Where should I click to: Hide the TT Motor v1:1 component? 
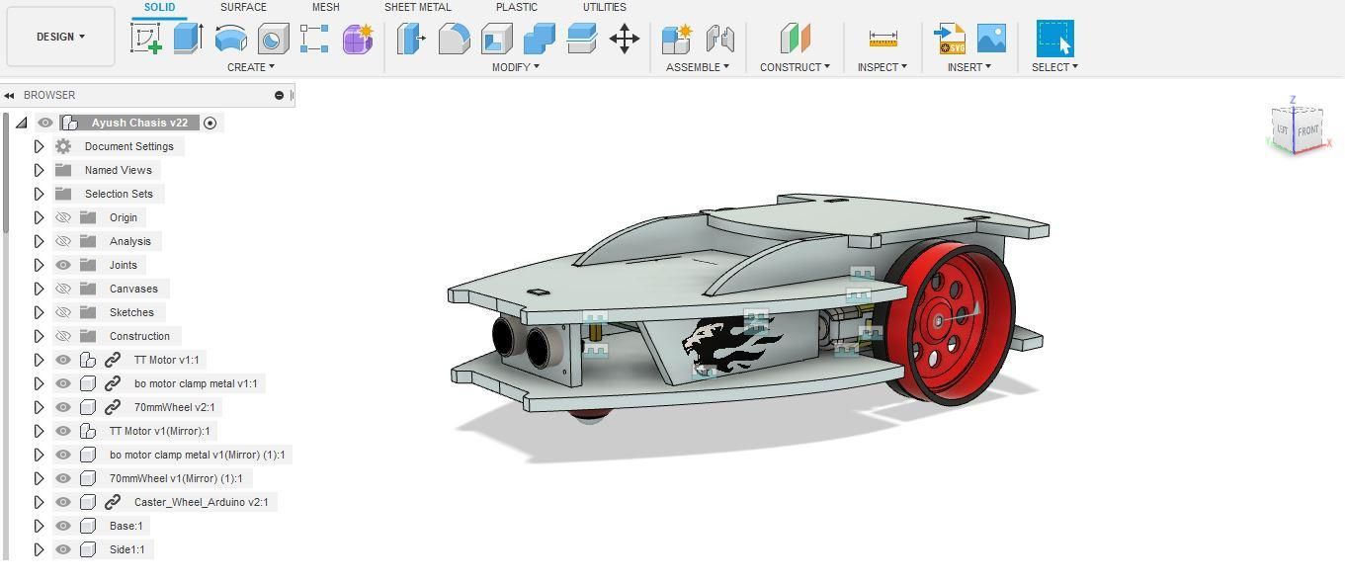point(63,360)
